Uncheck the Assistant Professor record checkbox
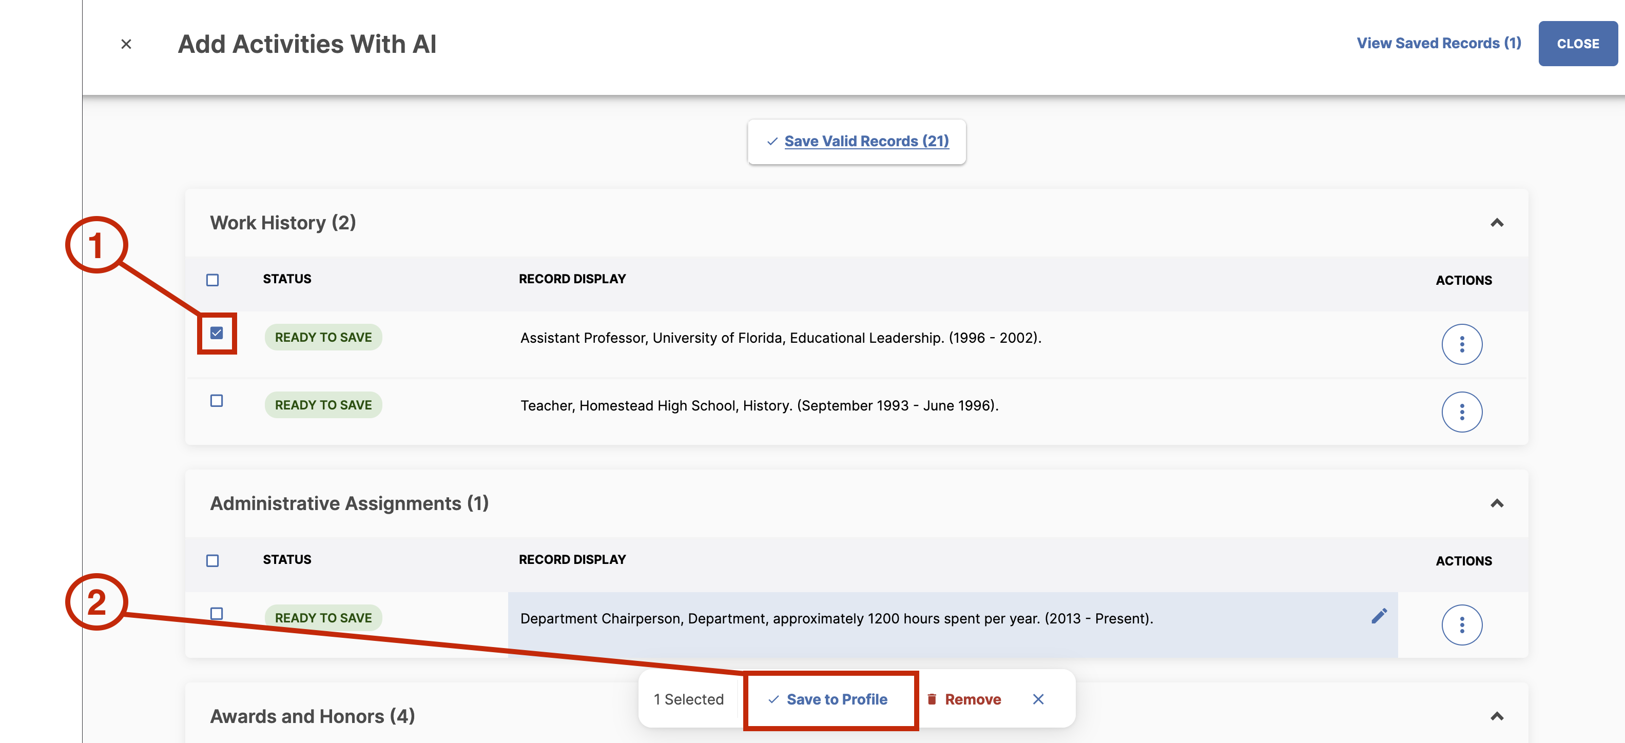The width and height of the screenshot is (1625, 743). tap(217, 333)
